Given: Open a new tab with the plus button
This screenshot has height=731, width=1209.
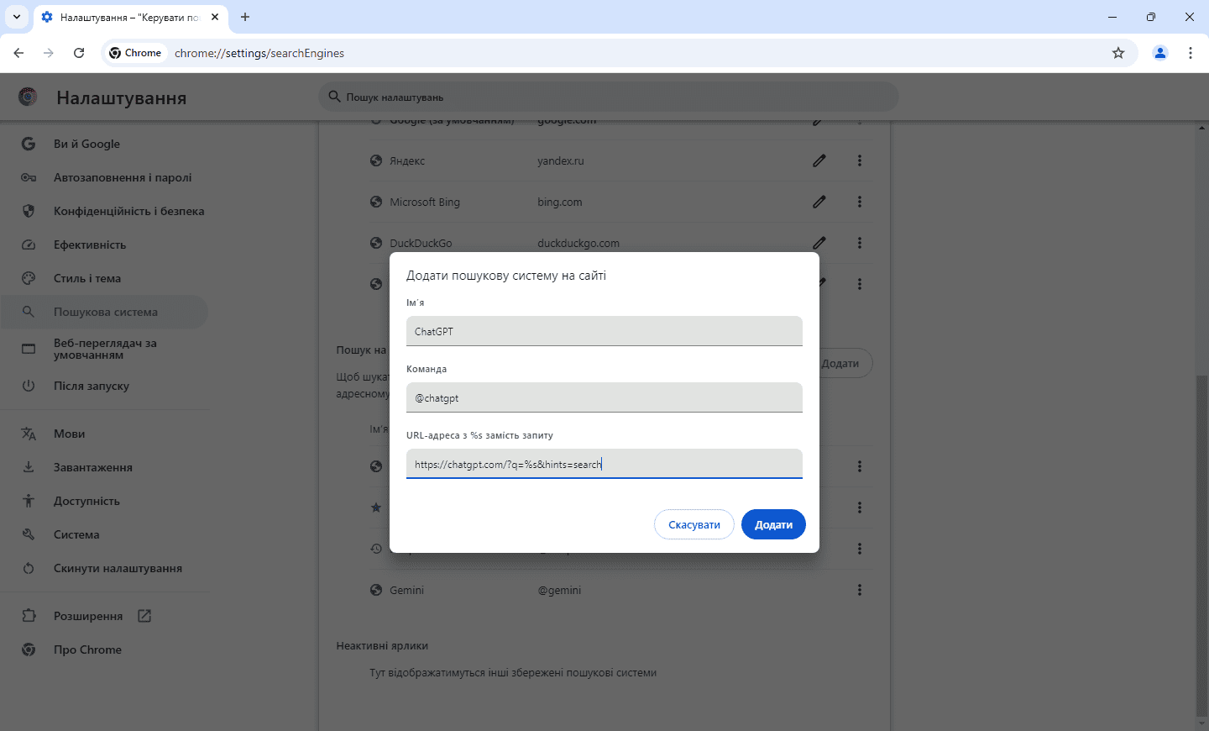Looking at the screenshot, I should [245, 17].
